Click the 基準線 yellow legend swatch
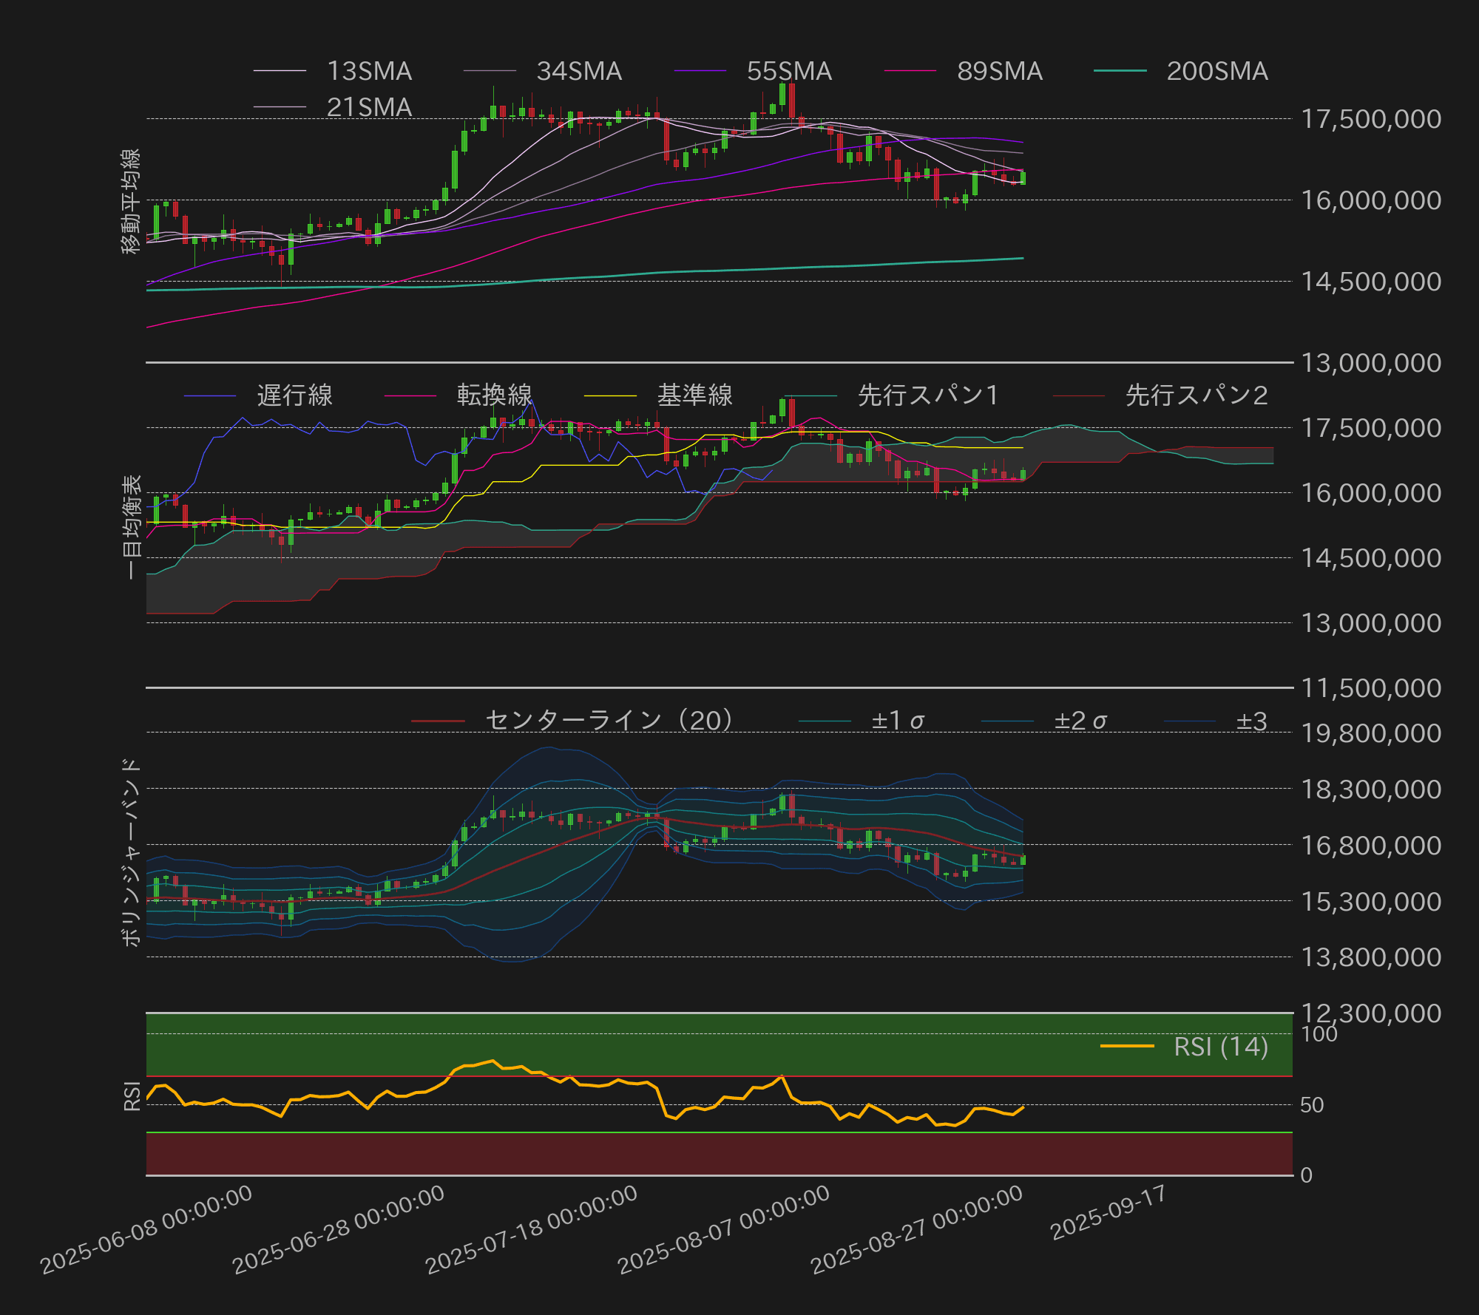This screenshot has width=1479, height=1315. point(610,395)
